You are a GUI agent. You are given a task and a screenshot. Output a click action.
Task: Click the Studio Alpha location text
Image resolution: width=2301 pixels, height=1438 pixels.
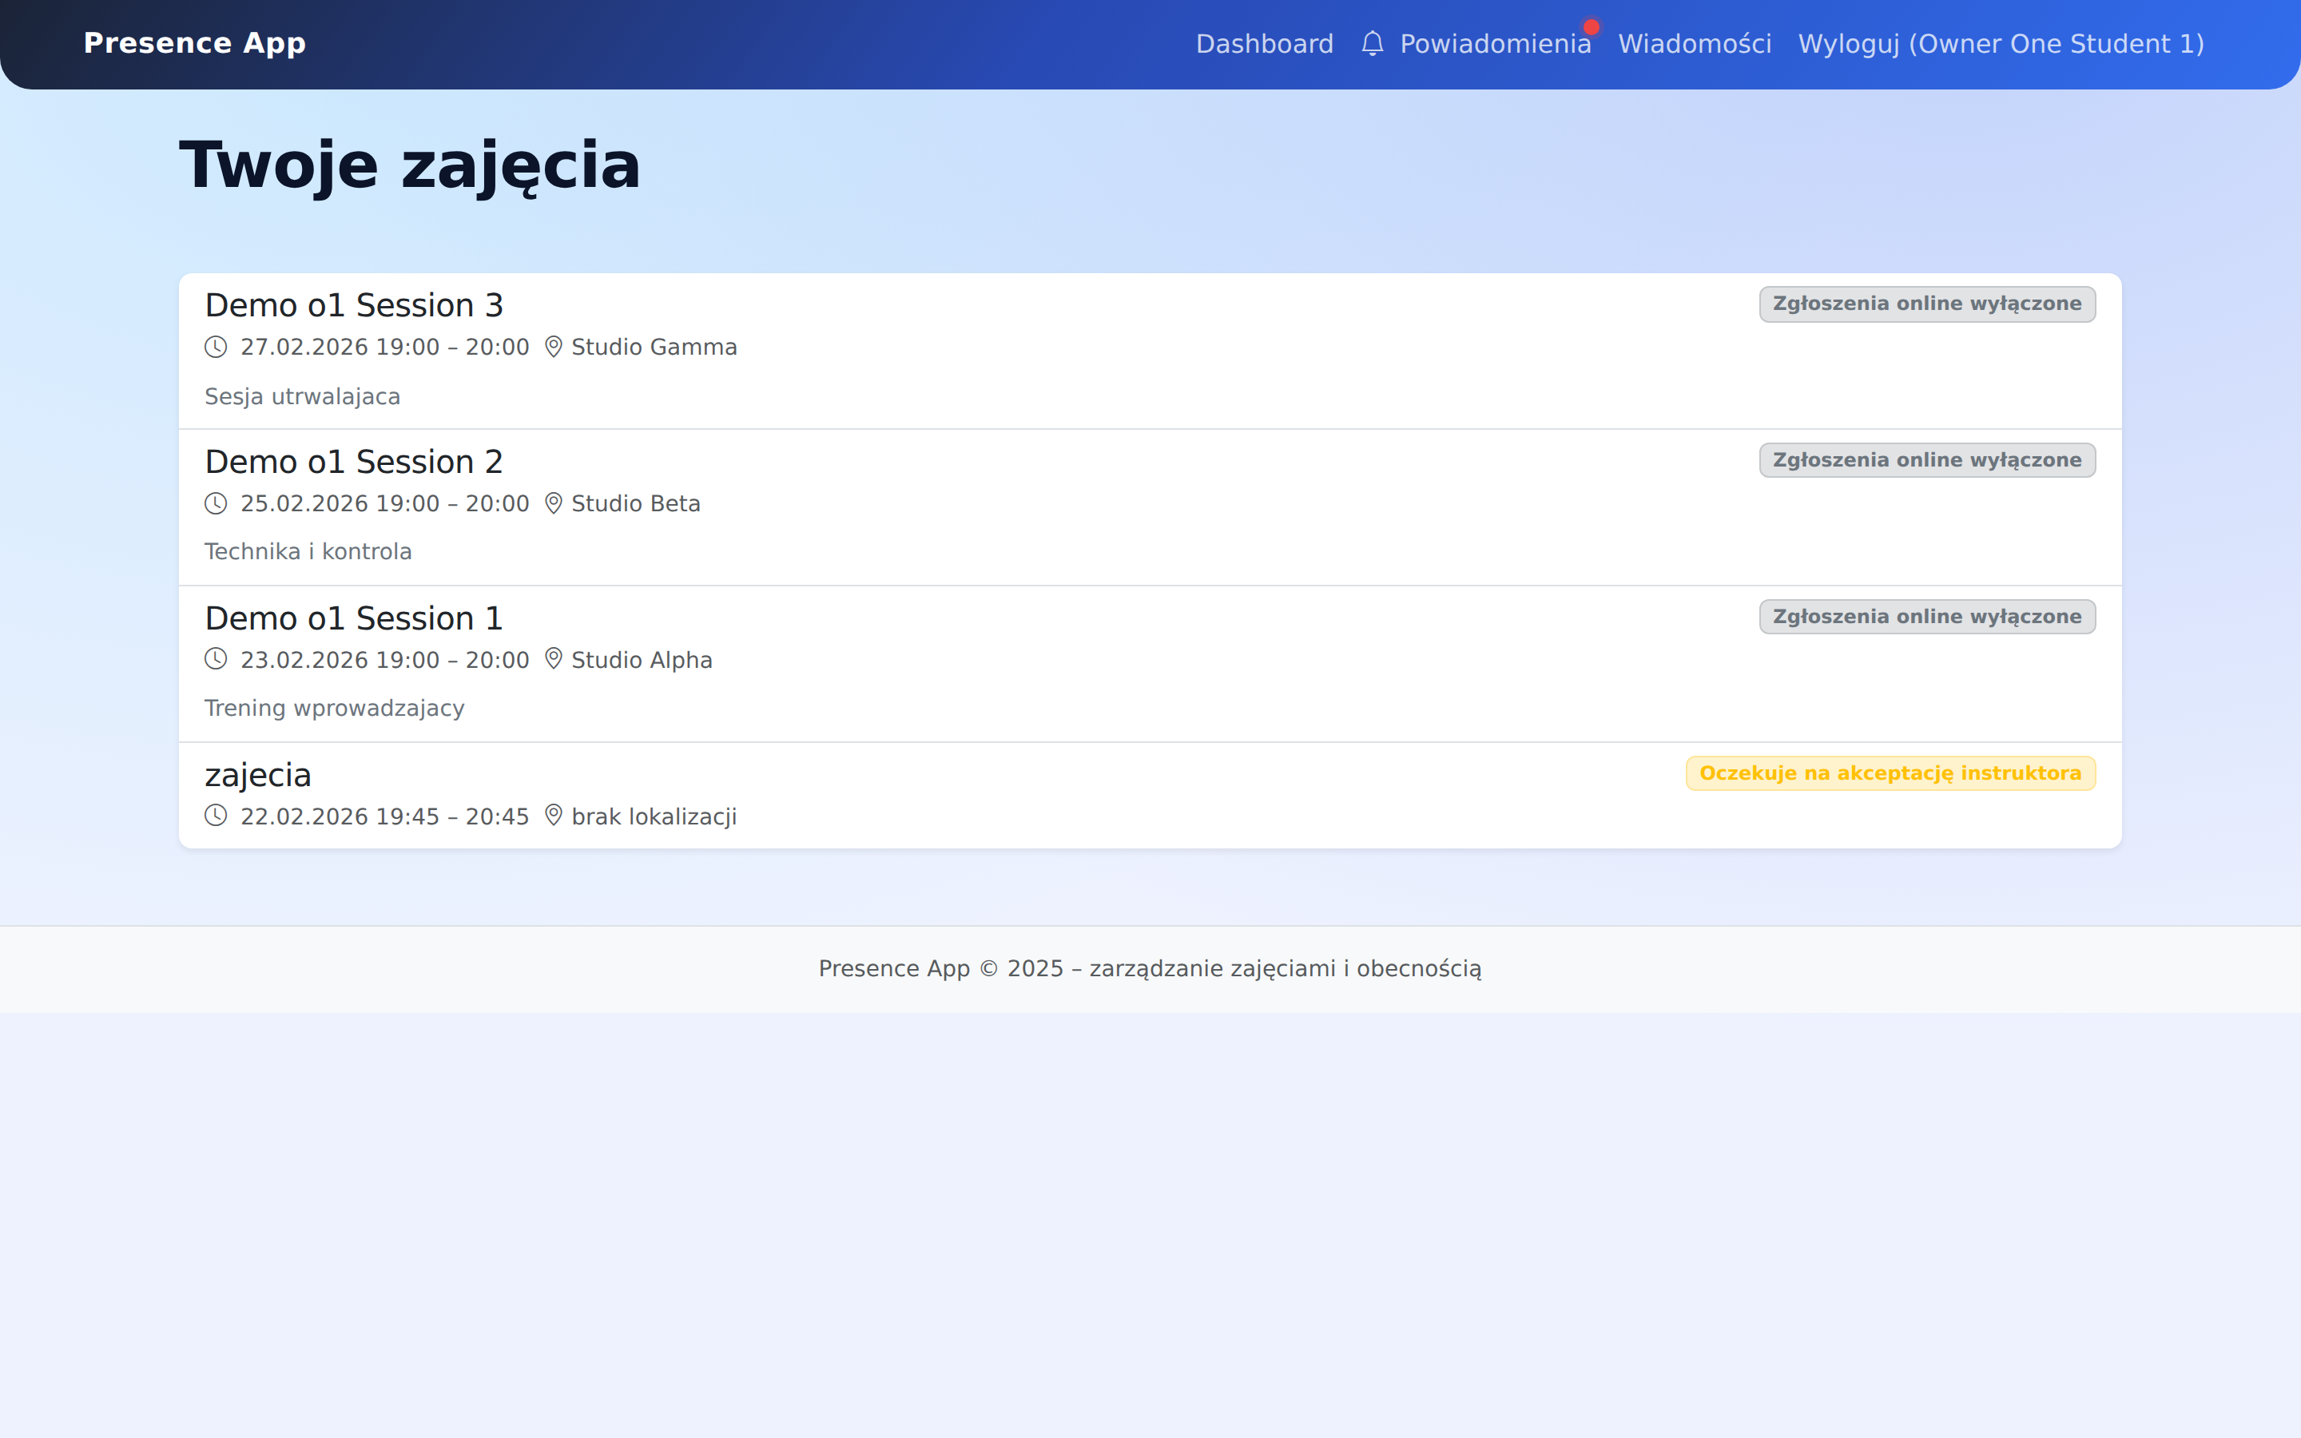[x=642, y=660]
